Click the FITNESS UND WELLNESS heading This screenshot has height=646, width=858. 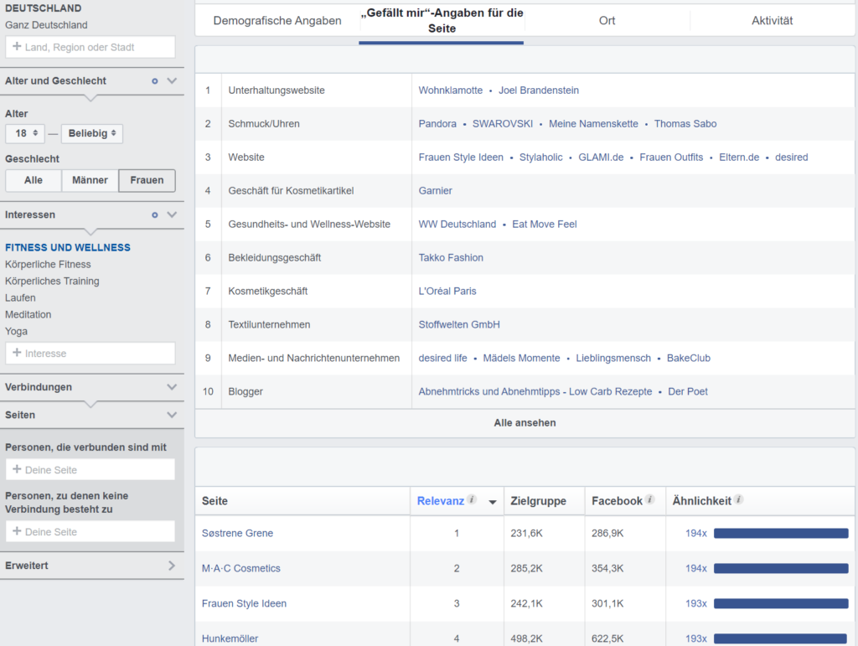(67, 248)
